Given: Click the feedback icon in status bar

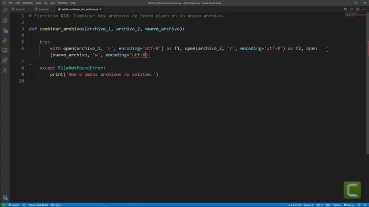Looking at the screenshot, I should [359, 205].
